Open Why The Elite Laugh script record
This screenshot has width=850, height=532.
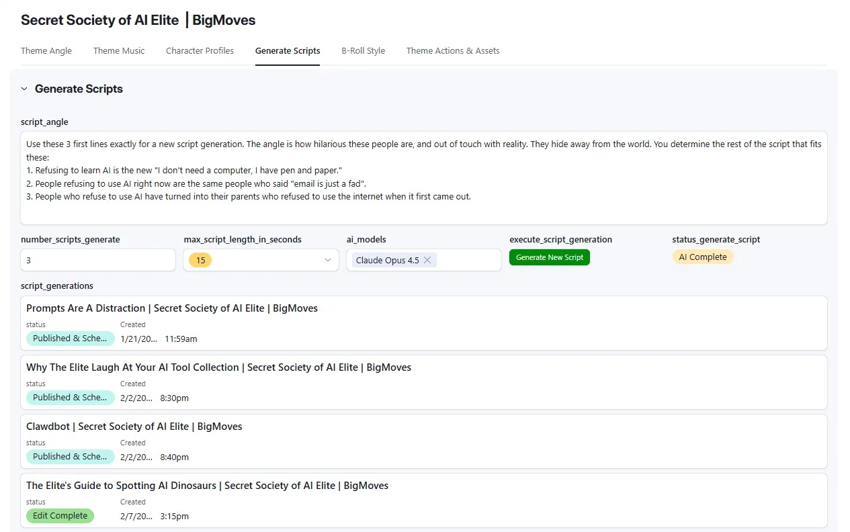pos(424,382)
